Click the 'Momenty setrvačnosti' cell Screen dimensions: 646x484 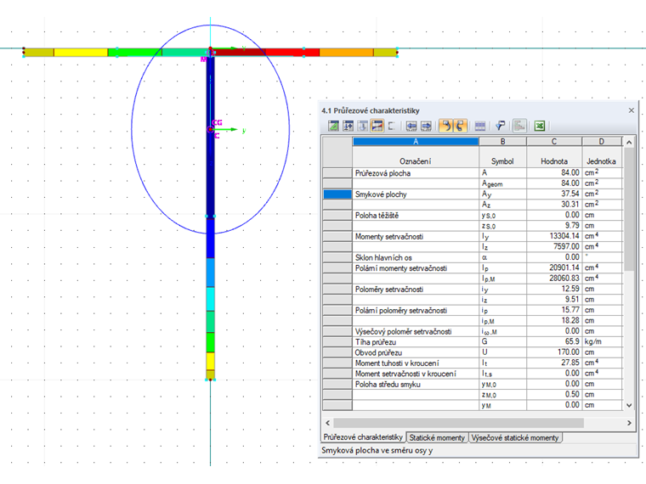coord(416,237)
